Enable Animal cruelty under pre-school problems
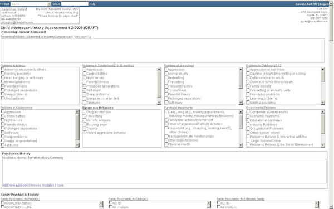The height and width of the screenshot is (209, 334). pos(166,74)
